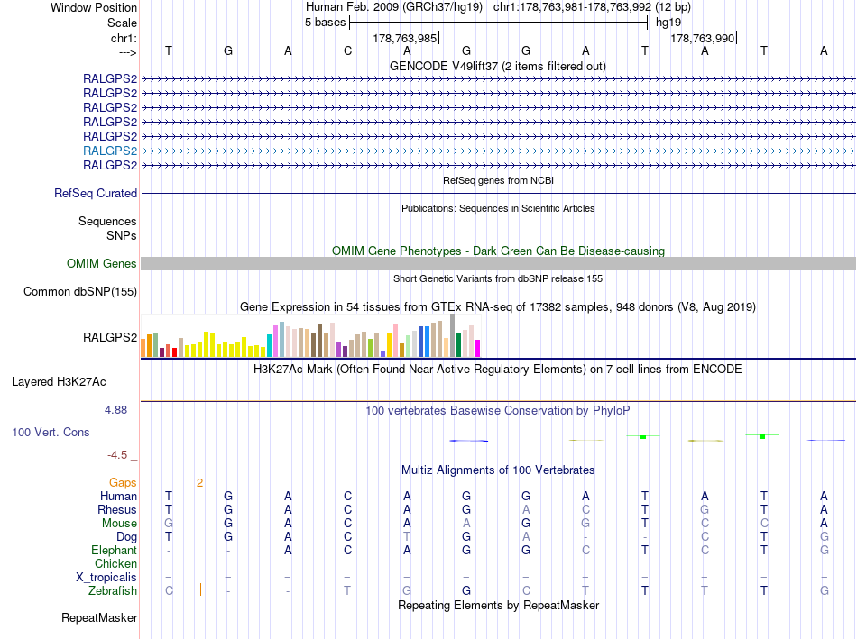Click the light blue RALGPS2 transcript label
This screenshot has width=857, height=639.
pyautogui.click(x=110, y=151)
